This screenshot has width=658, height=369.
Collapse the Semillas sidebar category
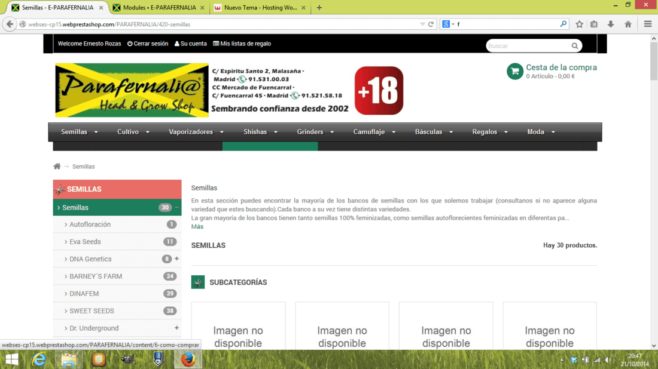coord(176,207)
